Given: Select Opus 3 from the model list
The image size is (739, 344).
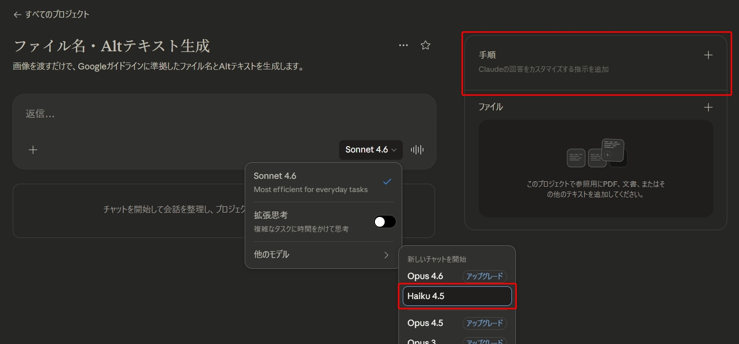Looking at the screenshot, I should pos(422,340).
